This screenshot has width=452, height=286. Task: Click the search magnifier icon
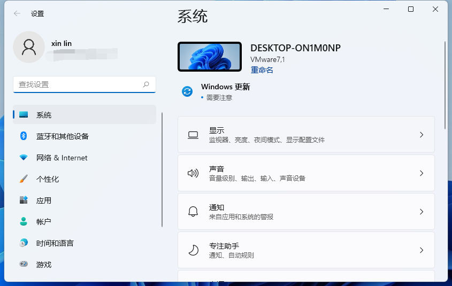pyautogui.click(x=146, y=84)
